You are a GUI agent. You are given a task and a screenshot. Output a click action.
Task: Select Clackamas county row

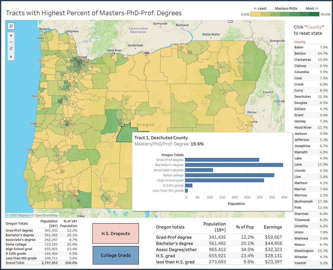311,60
